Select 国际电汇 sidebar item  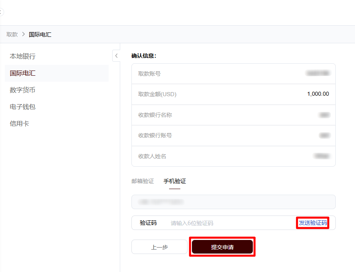56,73
